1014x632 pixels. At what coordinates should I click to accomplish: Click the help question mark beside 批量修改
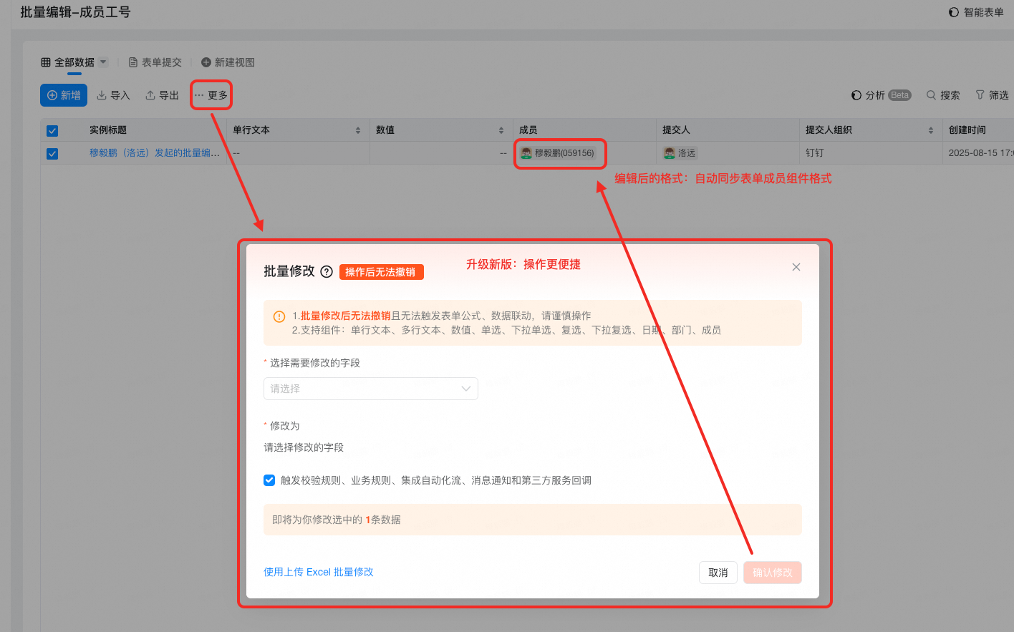point(327,272)
